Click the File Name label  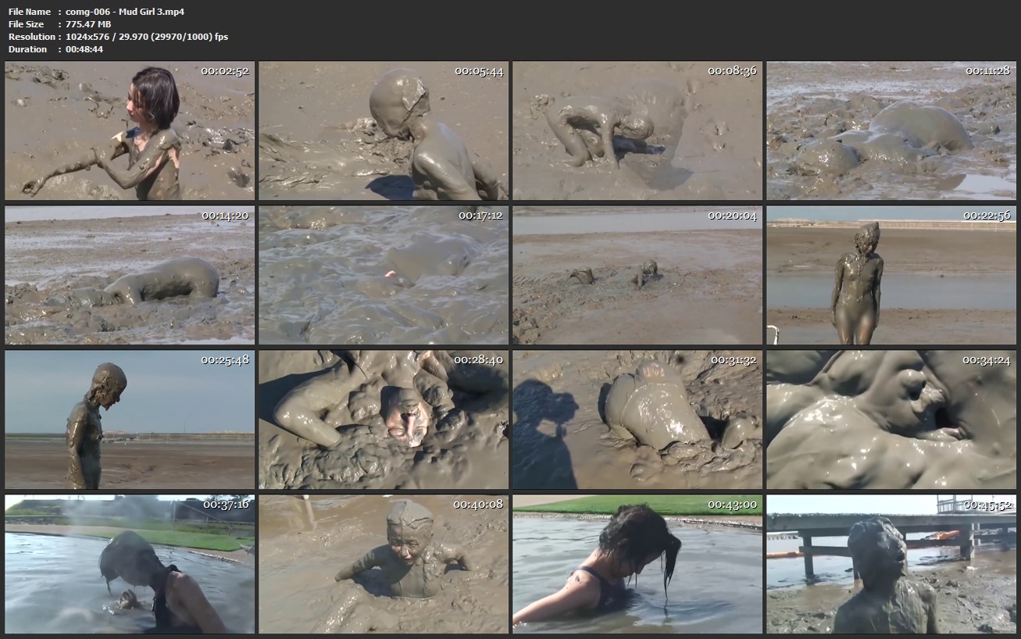pyautogui.click(x=30, y=12)
